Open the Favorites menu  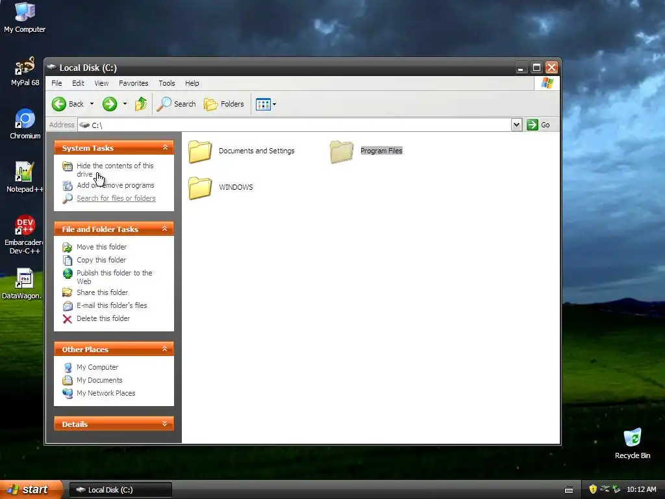point(134,83)
